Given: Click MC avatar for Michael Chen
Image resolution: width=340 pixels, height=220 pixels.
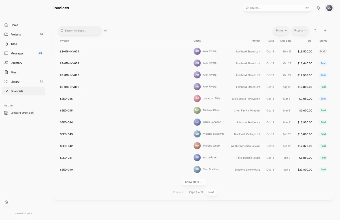Looking at the screenshot, I should pyautogui.click(x=197, y=110).
